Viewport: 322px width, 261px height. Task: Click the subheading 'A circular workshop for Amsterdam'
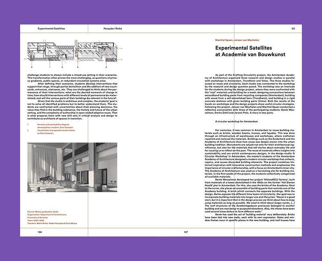pos(237,122)
